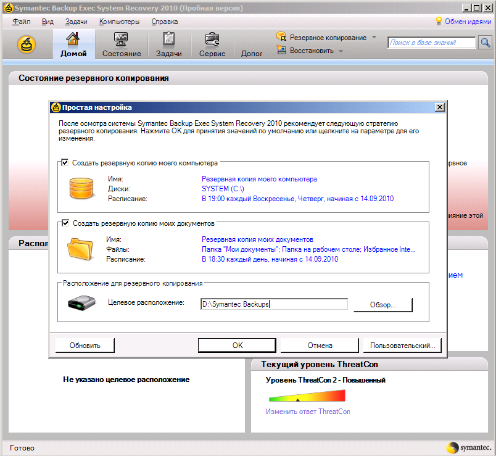Click the Резервная копия моих документов name link
The height and width of the screenshot is (456, 496).
[x=257, y=239]
